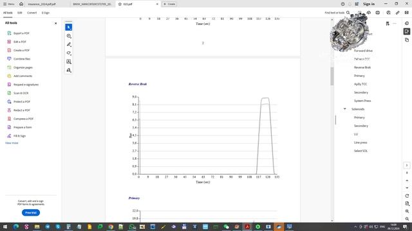Select the freehand draw lasso tool

(69, 53)
